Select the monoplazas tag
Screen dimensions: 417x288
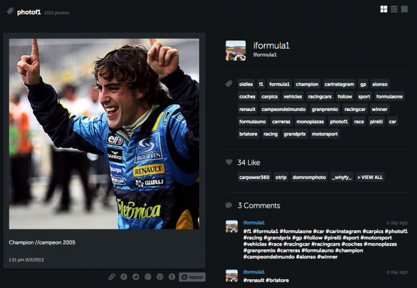pyautogui.click(x=310, y=122)
